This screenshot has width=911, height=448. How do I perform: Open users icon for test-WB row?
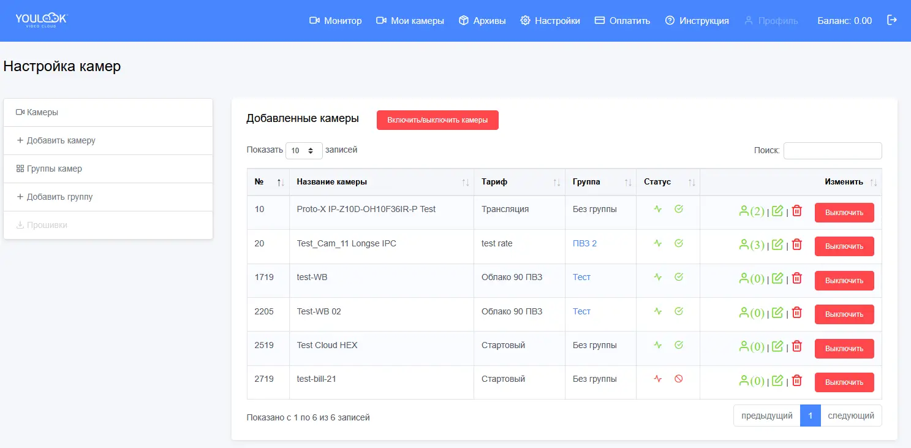[752, 279]
